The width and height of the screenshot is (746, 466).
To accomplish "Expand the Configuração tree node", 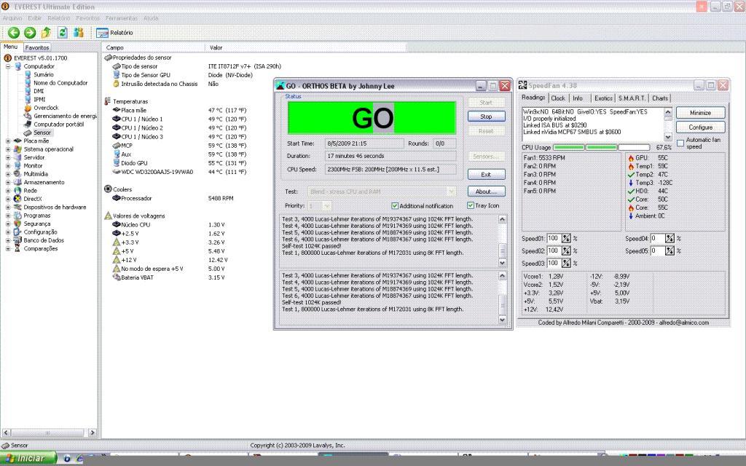I will pyautogui.click(x=8, y=232).
